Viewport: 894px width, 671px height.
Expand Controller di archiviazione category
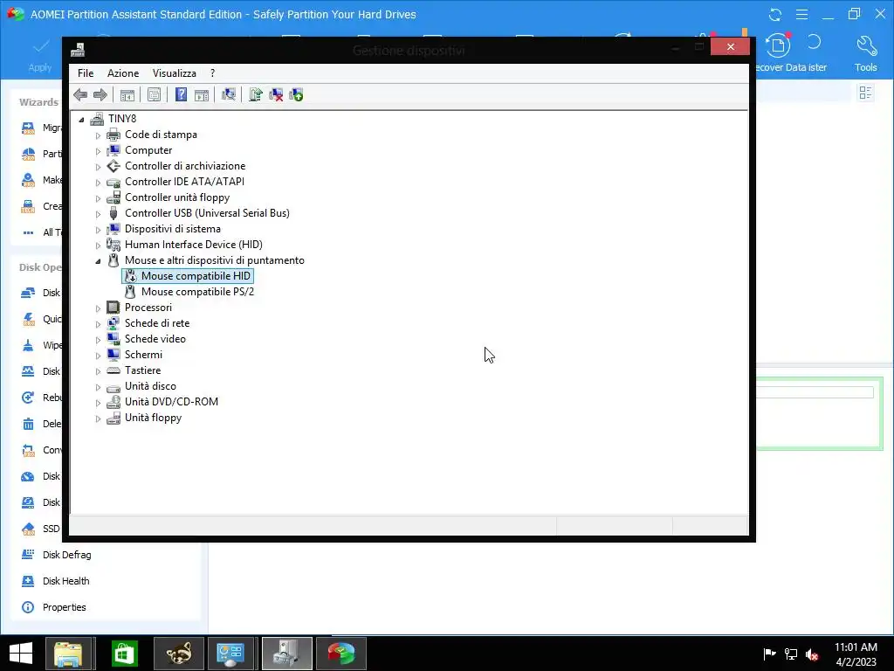98,167
